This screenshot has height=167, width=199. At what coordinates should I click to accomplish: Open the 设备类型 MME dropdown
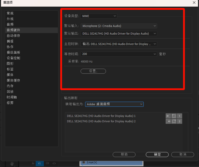pyautogui.click(x=99, y=16)
